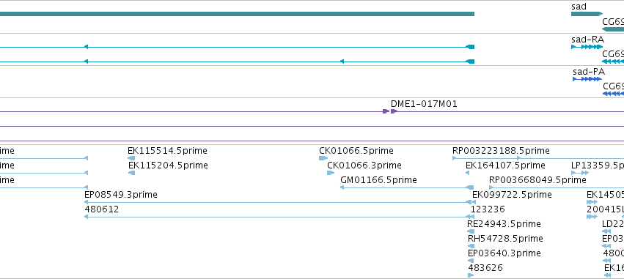Select the EK099722.5prime label
The width and height of the screenshot is (624, 279).
coord(512,194)
